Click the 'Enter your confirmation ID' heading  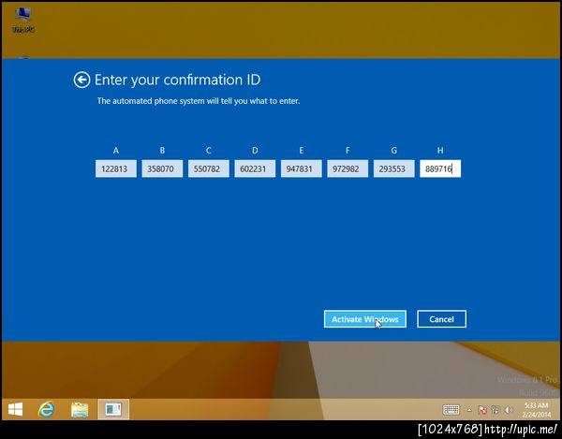[x=177, y=80]
